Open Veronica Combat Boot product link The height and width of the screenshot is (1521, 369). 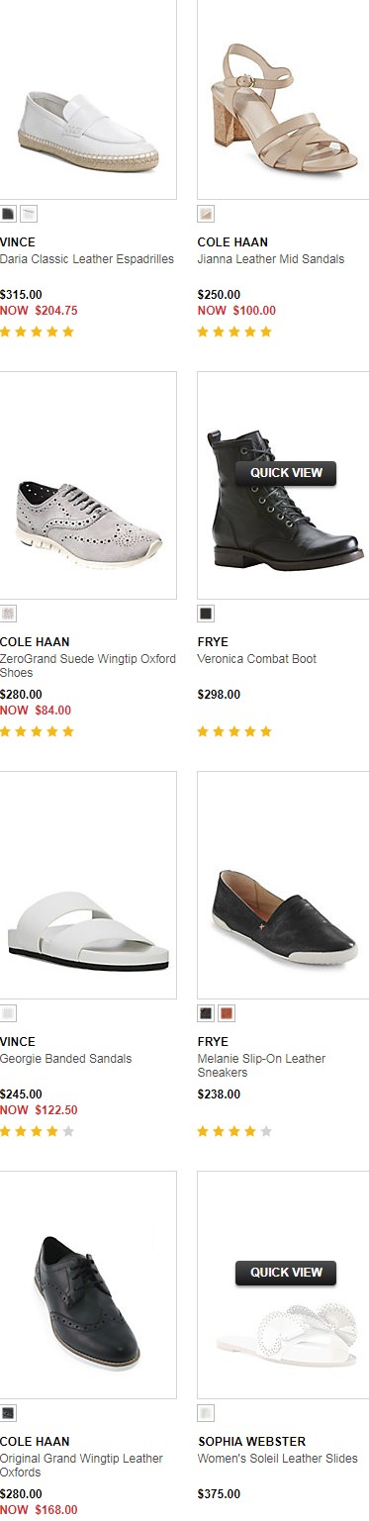pyautogui.click(x=257, y=659)
